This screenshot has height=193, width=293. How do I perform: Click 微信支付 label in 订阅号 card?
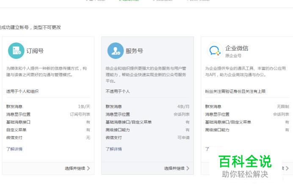[x=14, y=137]
